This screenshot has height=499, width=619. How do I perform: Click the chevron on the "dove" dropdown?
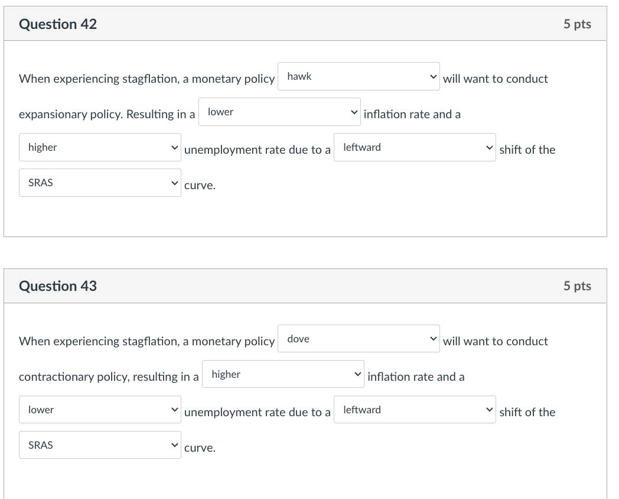(432, 338)
